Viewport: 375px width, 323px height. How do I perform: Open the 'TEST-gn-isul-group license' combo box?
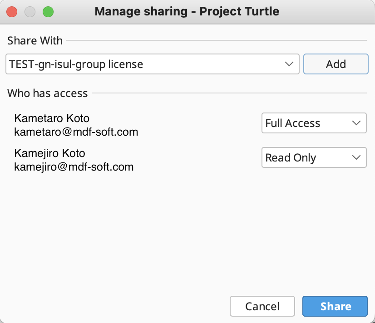145,64
